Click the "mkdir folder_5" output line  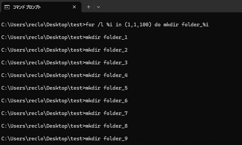coord(106,88)
